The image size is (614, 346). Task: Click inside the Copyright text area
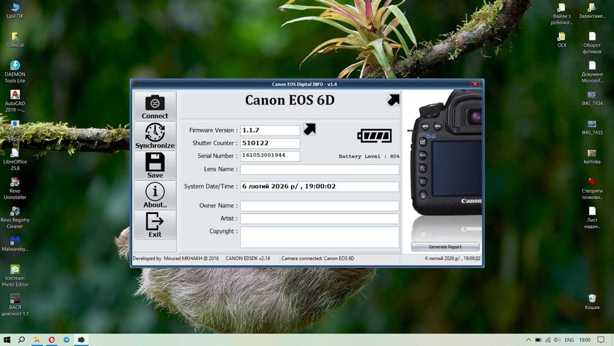(x=319, y=237)
